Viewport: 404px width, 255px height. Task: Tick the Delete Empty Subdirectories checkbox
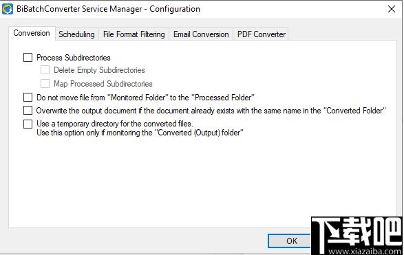click(45, 70)
